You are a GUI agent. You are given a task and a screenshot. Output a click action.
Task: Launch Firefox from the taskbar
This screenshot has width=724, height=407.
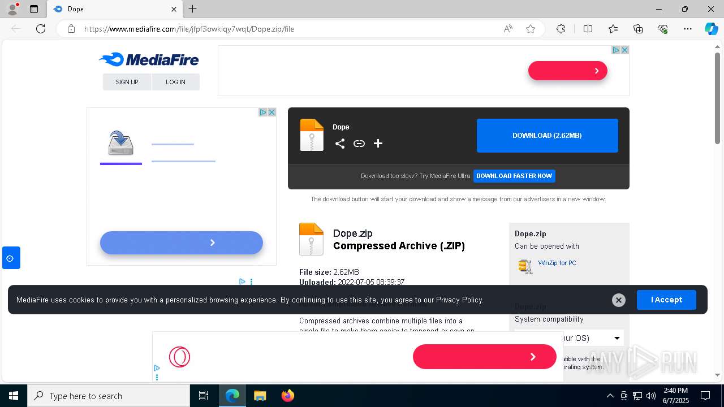(288, 396)
